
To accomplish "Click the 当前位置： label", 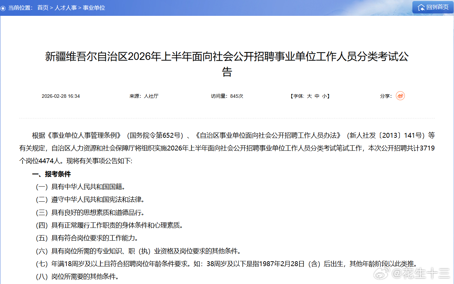I will tap(21, 8).
